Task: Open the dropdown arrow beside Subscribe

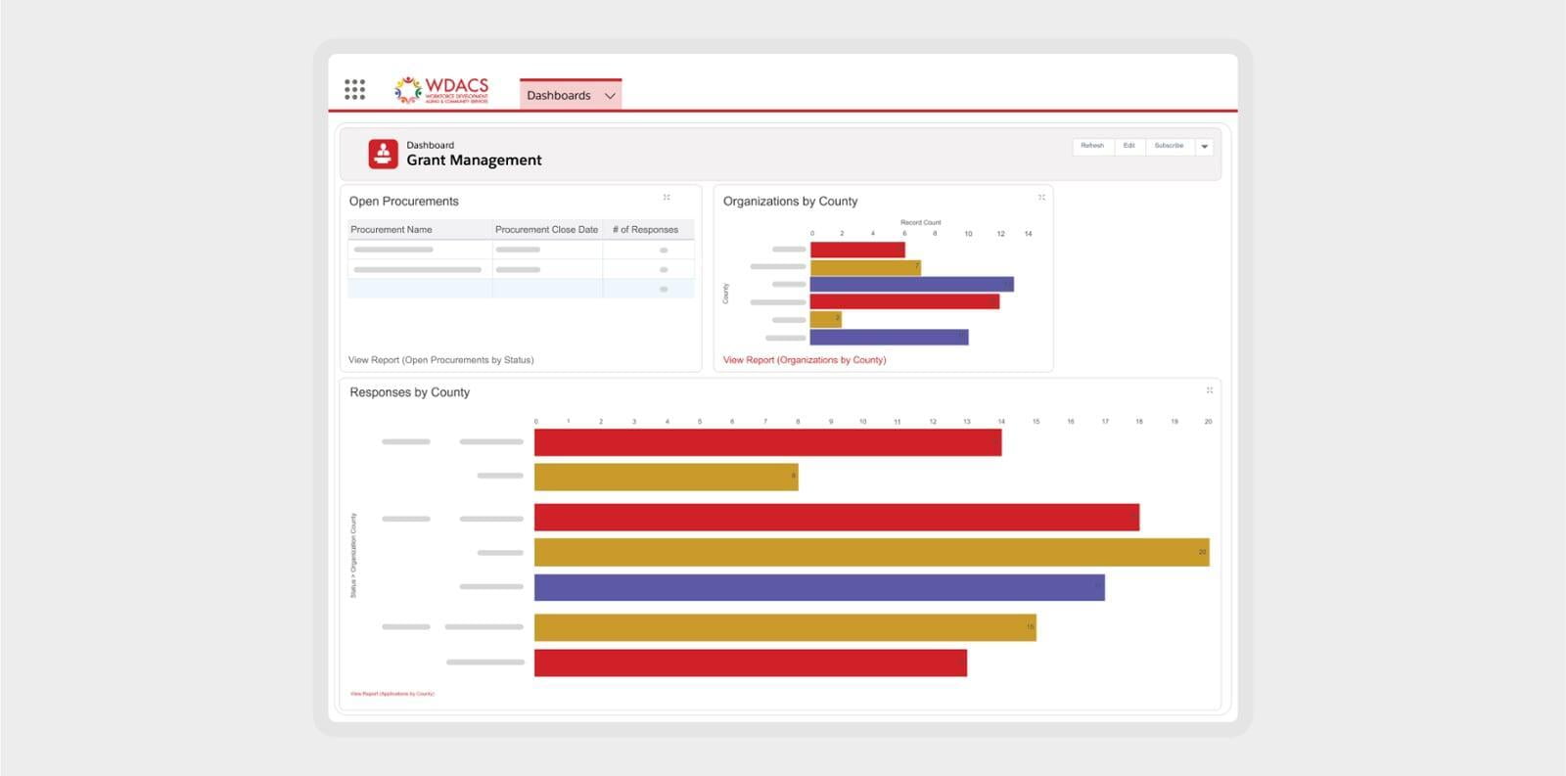Action: (1204, 147)
